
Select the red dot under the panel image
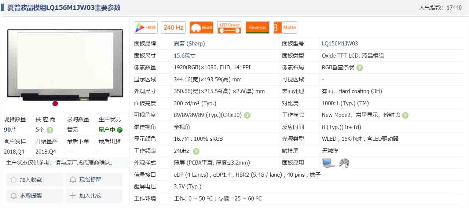(55, 104)
